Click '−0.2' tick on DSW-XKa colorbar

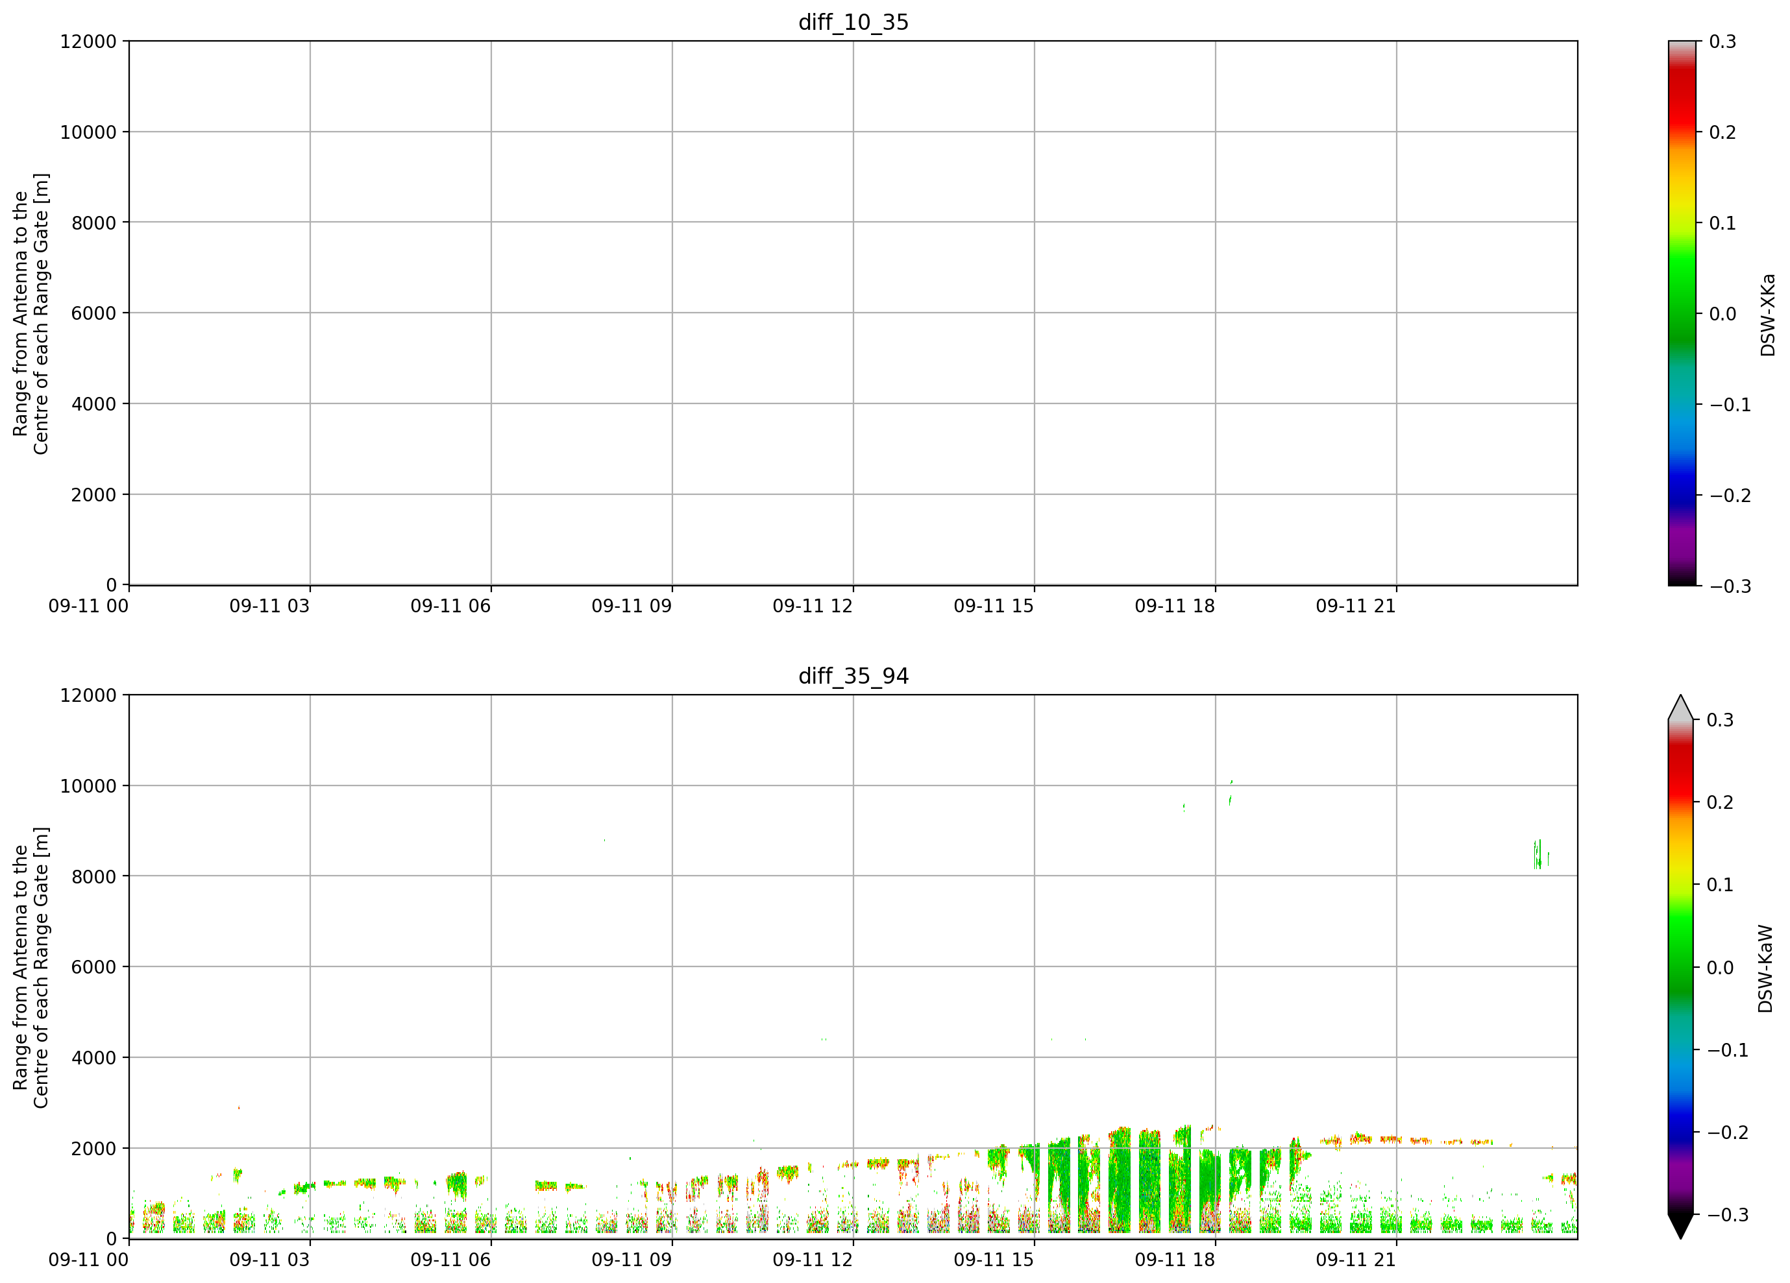coord(1730,495)
